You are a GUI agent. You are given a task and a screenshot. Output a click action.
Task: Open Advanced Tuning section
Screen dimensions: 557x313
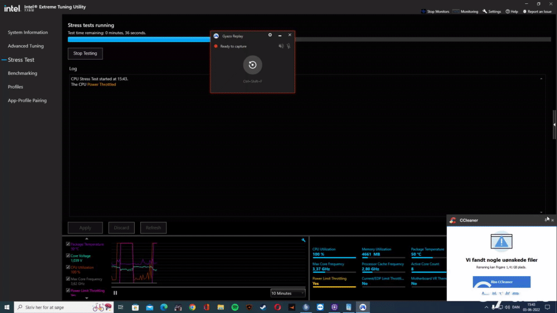[26, 46]
